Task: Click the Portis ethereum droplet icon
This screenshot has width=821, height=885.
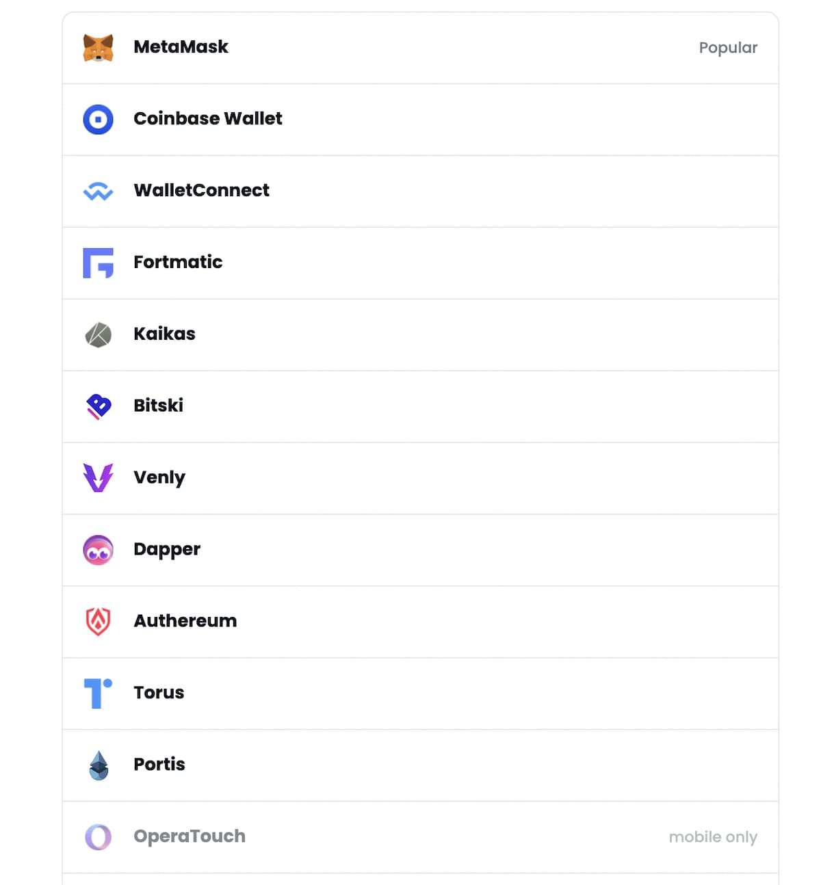Action: coord(98,765)
